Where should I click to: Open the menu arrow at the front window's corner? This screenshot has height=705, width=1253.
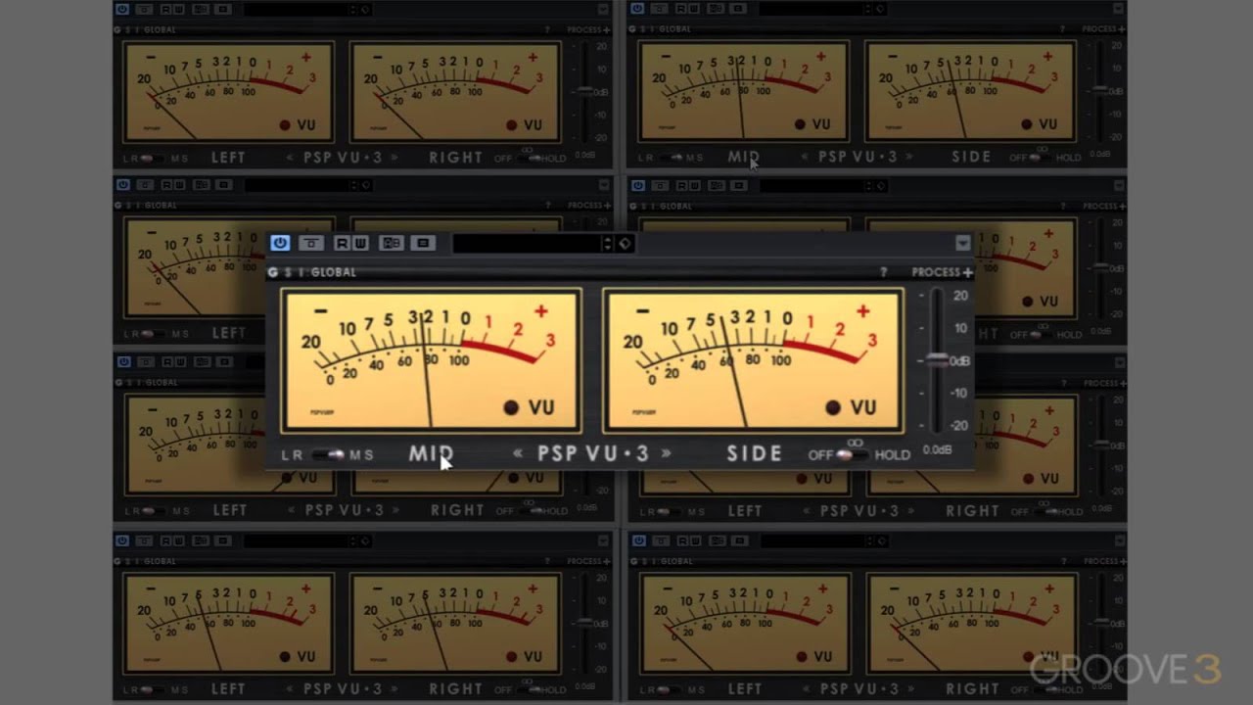[x=962, y=243]
